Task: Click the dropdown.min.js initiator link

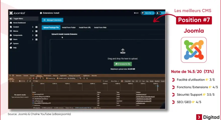Action: [x=141, y=94]
